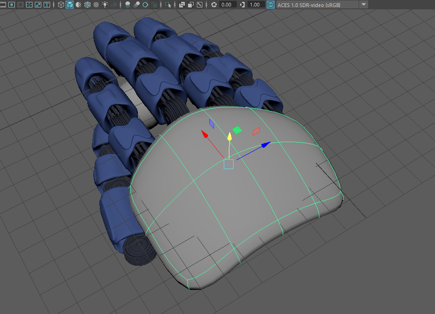
Task: Toggle Screen Space Ambient Occlusion
Action: pos(128,5)
